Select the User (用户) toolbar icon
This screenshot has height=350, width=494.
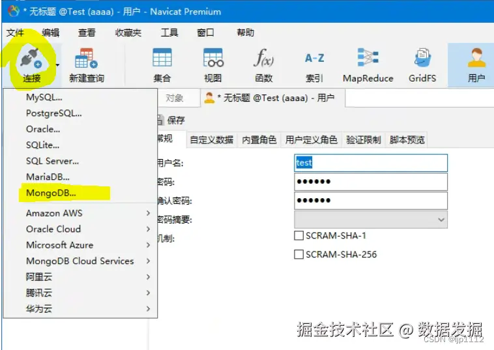476,57
